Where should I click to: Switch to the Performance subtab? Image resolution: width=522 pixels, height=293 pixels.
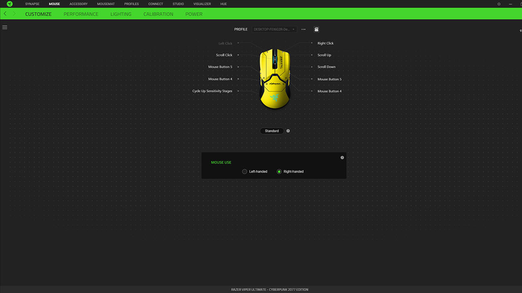point(81,14)
